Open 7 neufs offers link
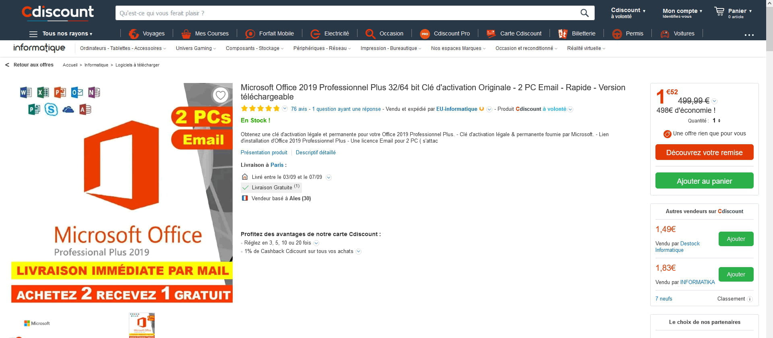 (x=663, y=299)
